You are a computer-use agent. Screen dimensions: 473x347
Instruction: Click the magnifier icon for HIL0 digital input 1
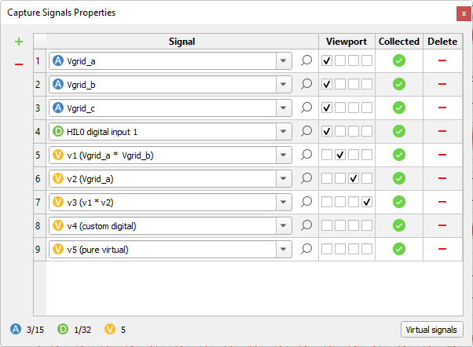pos(307,131)
